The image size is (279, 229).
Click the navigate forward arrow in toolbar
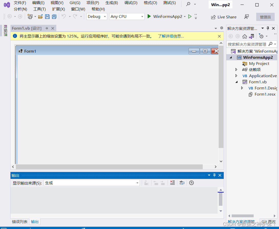pyautogui.click(x=20, y=17)
